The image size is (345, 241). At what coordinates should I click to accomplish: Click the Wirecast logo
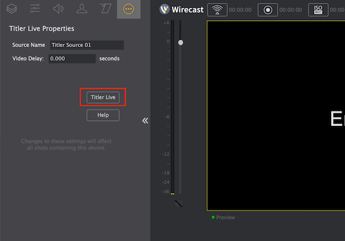point(164,9)
